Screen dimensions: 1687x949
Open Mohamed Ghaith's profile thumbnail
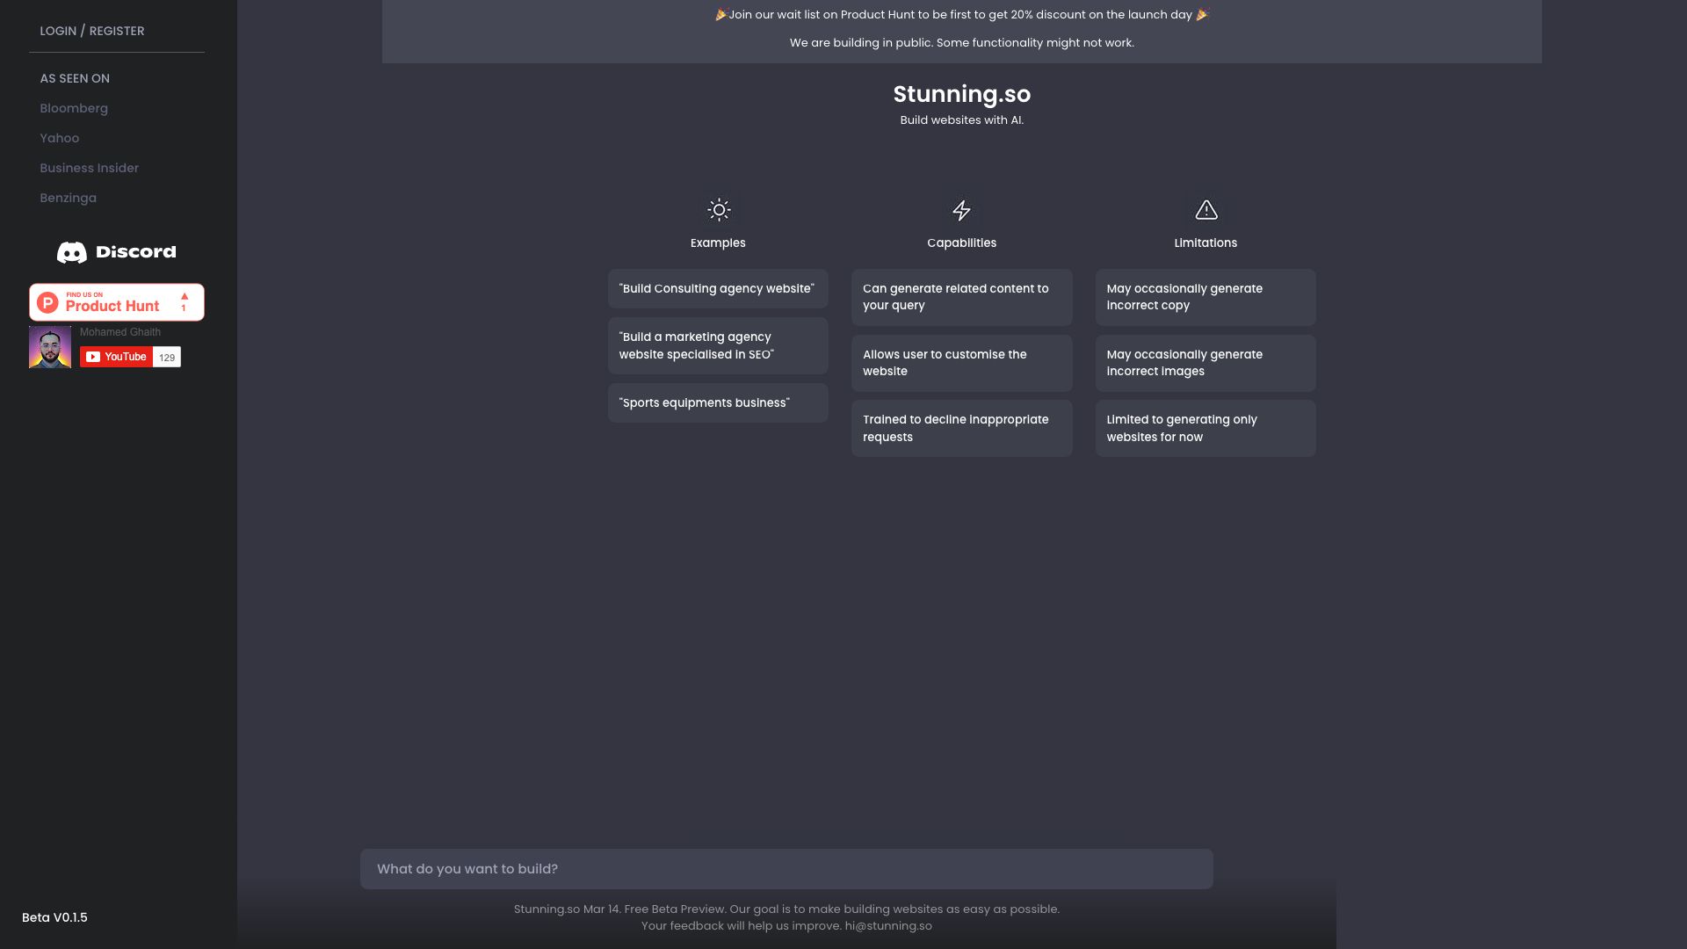(50, 347)
